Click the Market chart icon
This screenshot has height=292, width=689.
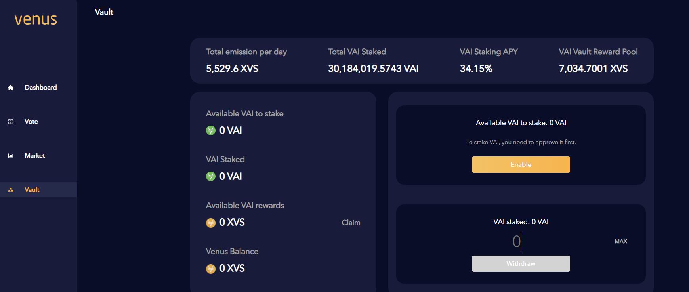point(11,156)
